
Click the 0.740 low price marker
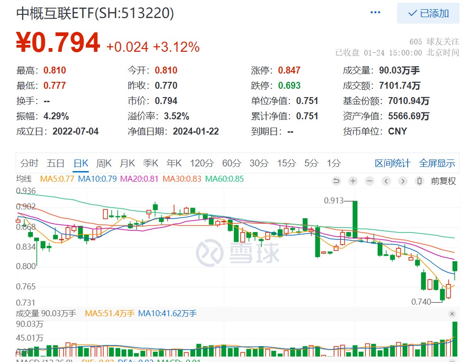click(421, 302)
